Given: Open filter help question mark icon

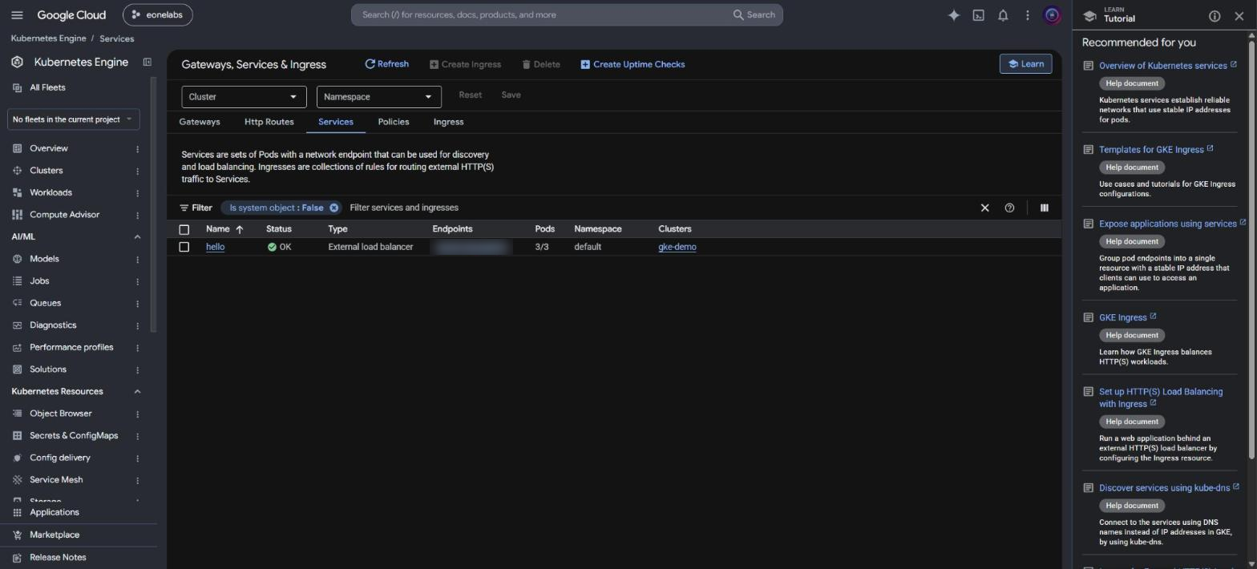Looking at the screenshot, I should [x=1009, y=208].
